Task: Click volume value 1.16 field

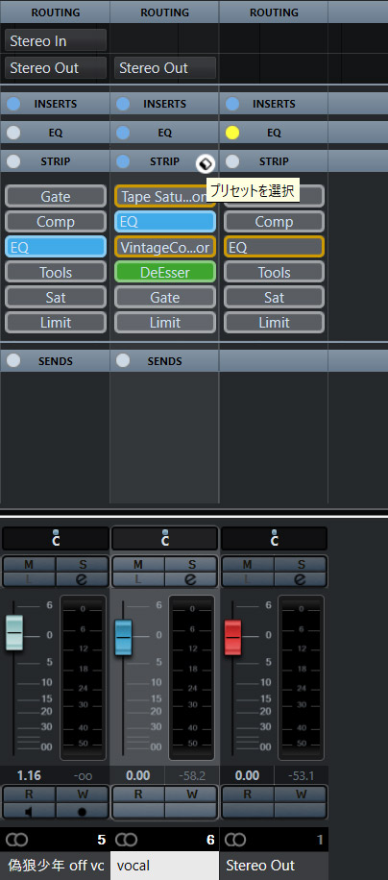Action: [29, 776]
